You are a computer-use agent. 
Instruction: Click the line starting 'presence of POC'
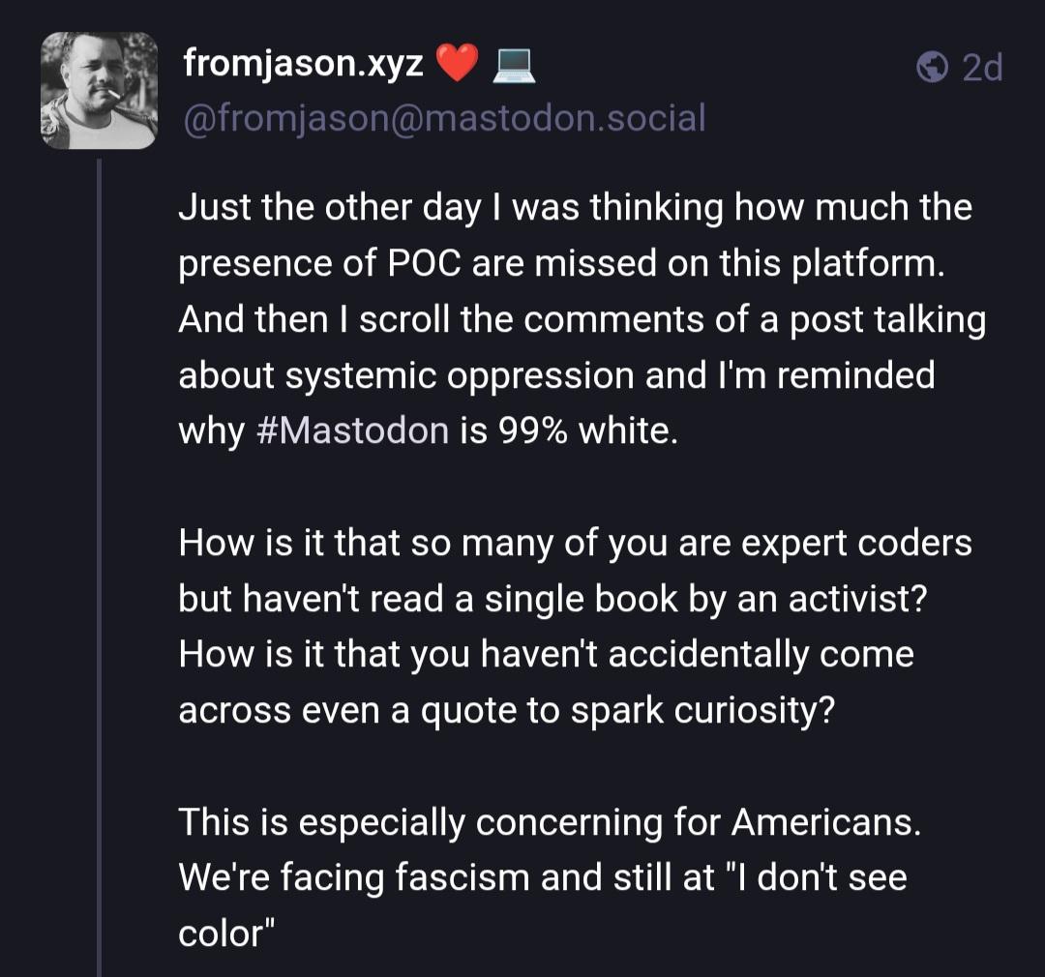(x=560, y=263)
